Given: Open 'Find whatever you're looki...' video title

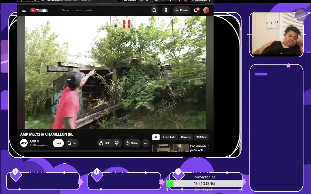Looking at the screenshot, I should click(x=198, y=148).
